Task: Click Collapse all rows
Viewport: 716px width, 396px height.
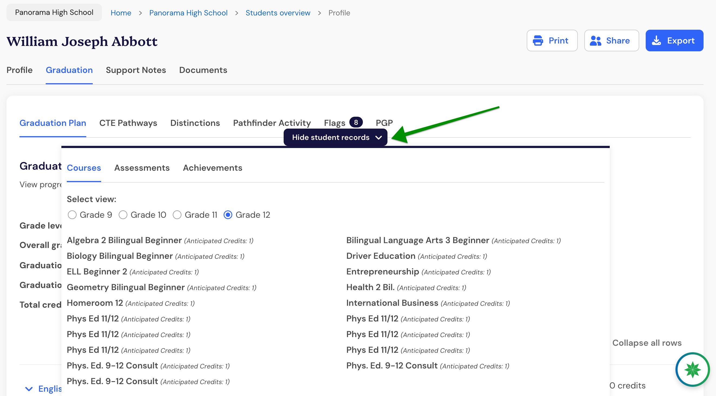Action: (647, 343)
